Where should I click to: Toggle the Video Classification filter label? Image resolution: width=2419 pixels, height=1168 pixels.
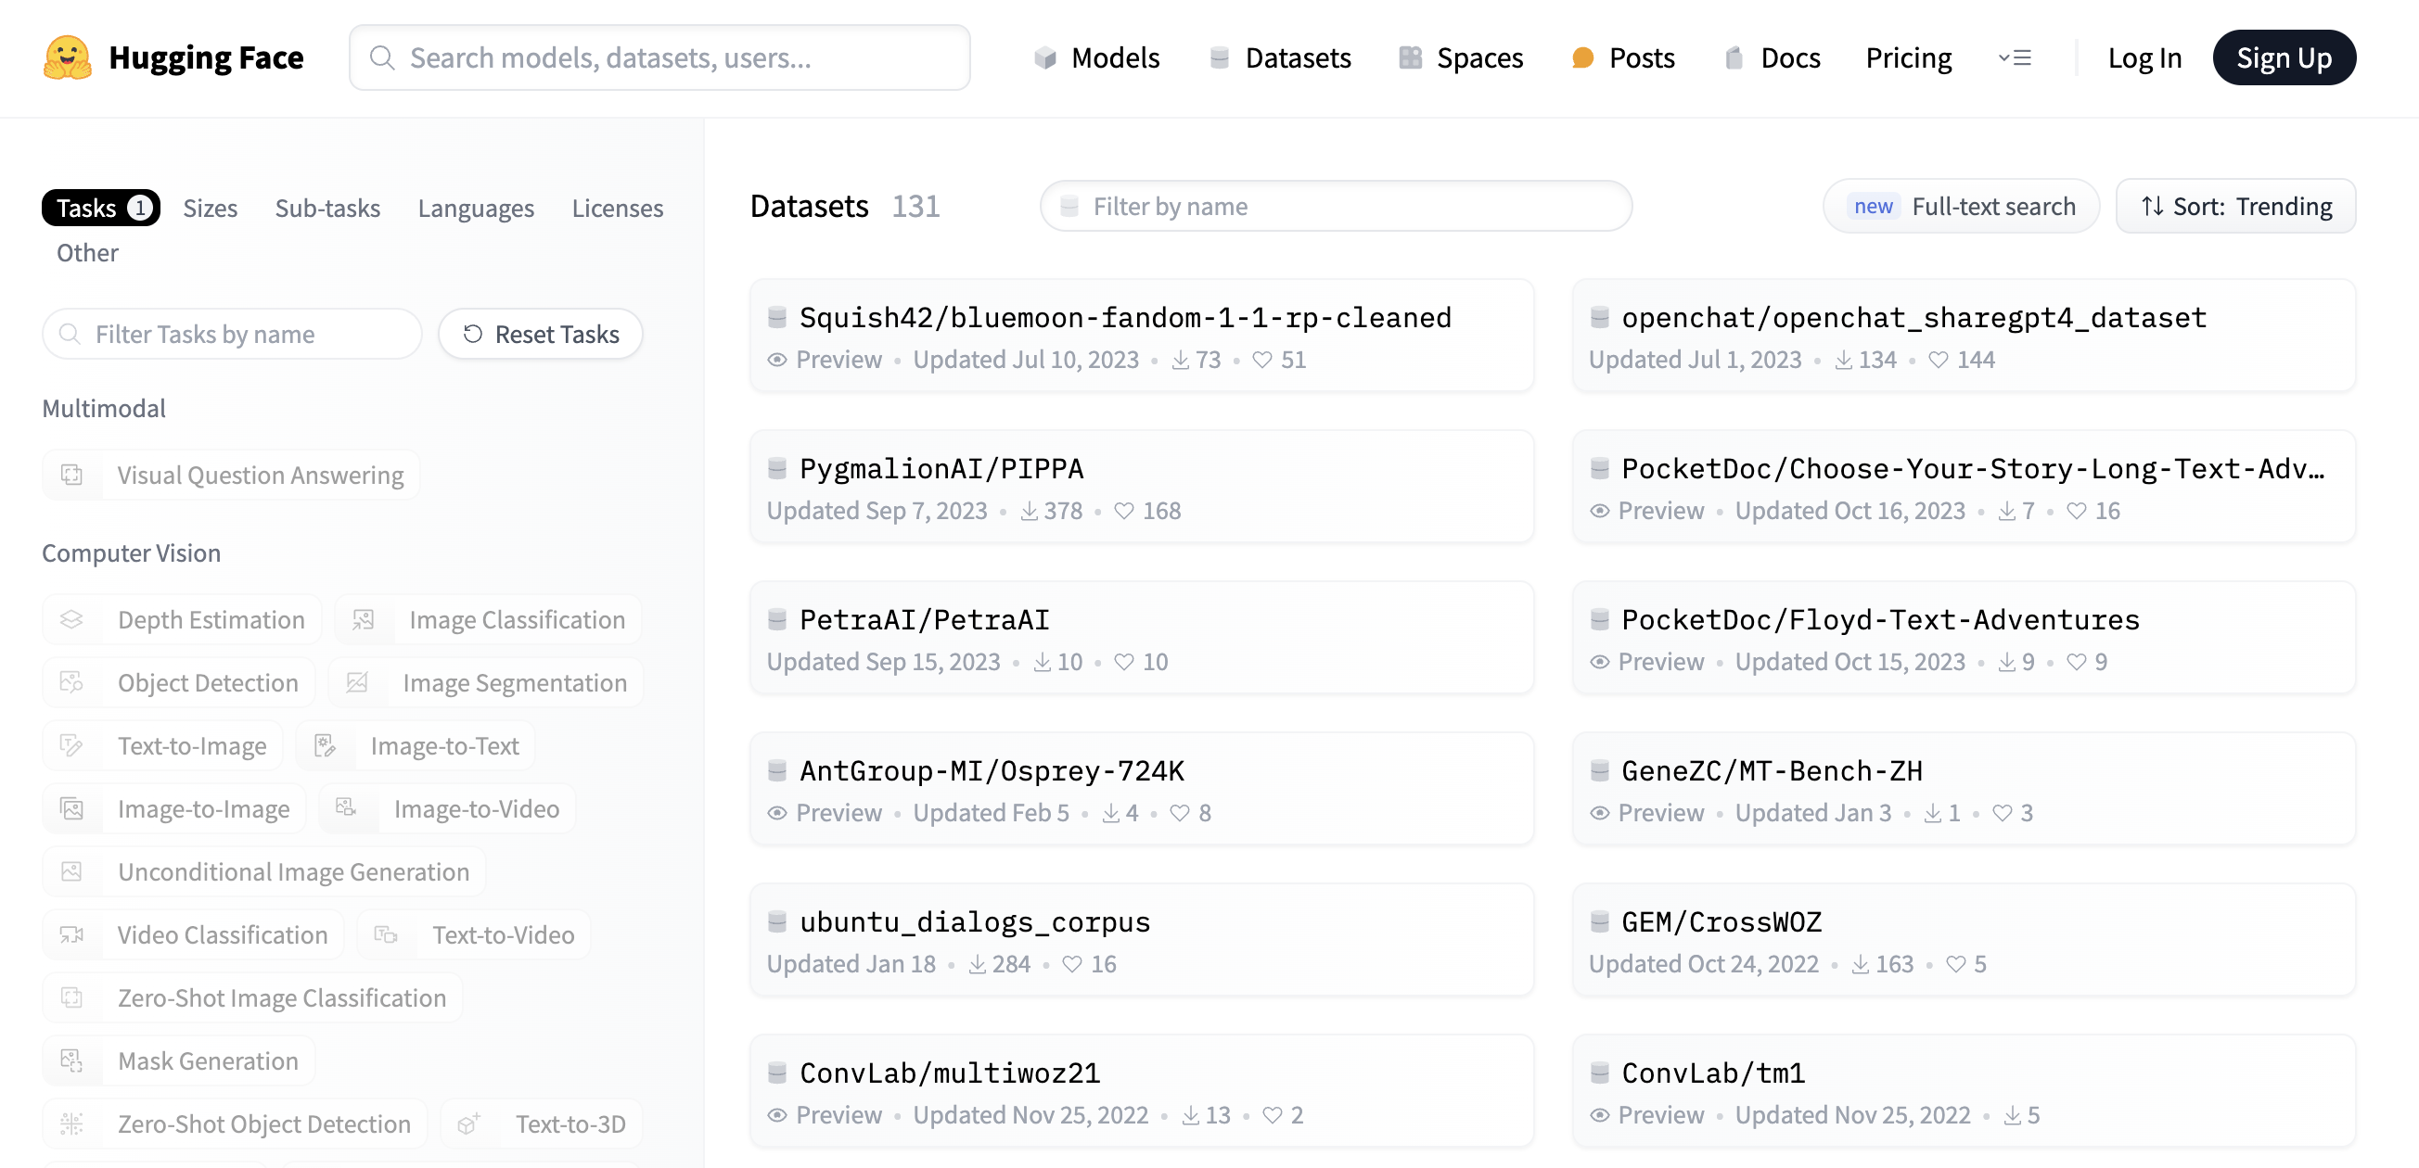(223, 933)
